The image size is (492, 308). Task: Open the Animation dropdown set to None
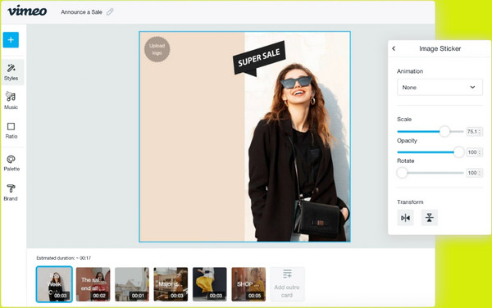point(440,87)
